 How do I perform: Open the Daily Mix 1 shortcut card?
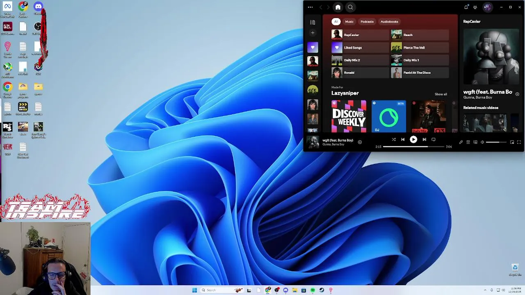pyautogui.click(x=420, y=60)
